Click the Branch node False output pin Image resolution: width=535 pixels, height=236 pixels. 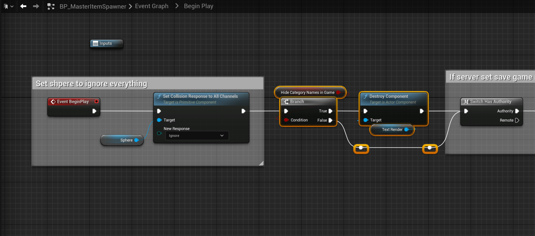click(330, 120)
